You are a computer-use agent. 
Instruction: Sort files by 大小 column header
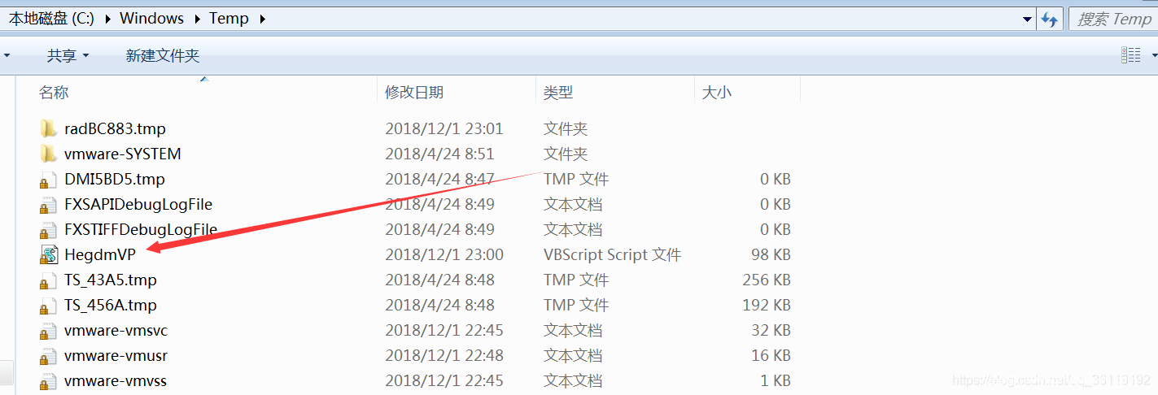pos(716,93)
